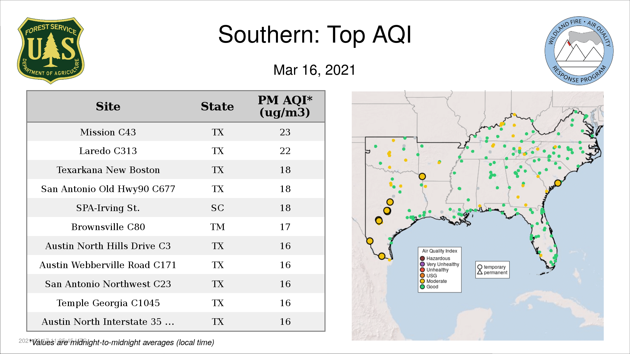
Task: Select the 'Austin North Interstate 35 ...' cell
Action: click(108, 322)
